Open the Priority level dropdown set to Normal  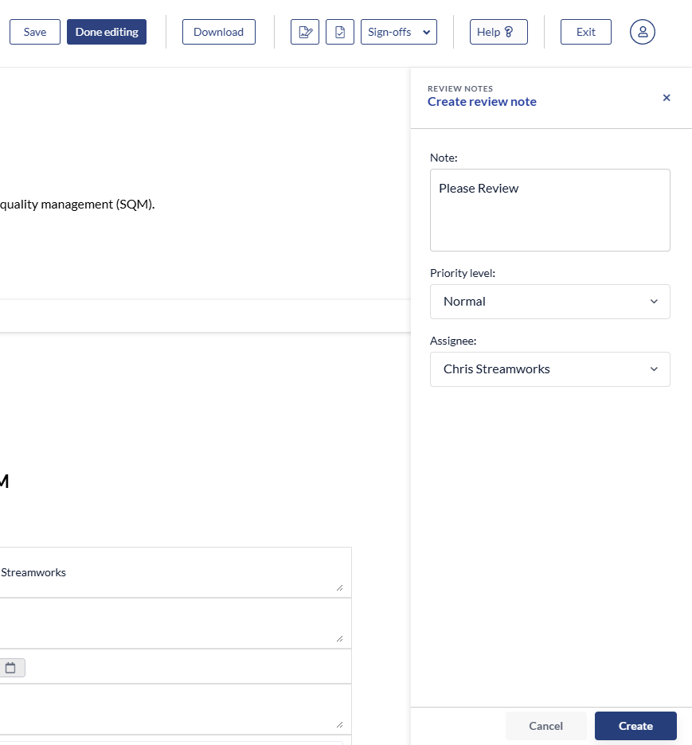[x=549, y=302]
